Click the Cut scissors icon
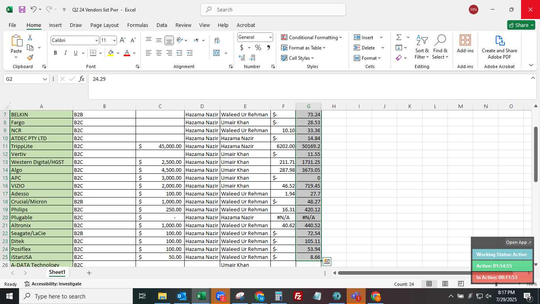Viewport: 540px width, 304px height. pos(30,38)
